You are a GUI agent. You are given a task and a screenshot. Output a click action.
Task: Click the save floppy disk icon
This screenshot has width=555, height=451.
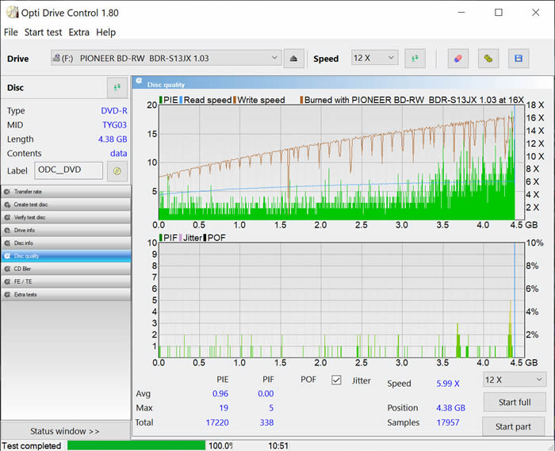coord(519,58)
